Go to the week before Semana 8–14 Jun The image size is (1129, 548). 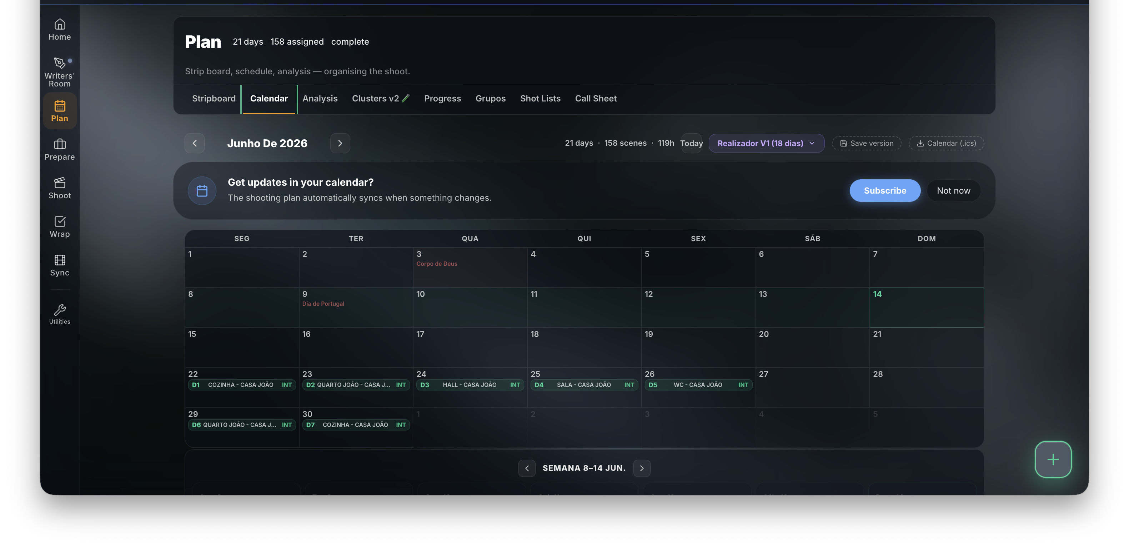coord(527,468)
